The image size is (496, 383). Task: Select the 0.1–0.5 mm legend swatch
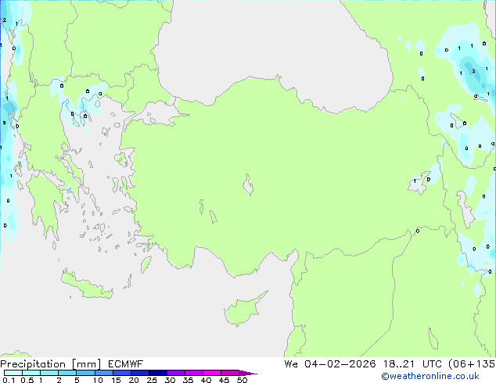[13, 373]
